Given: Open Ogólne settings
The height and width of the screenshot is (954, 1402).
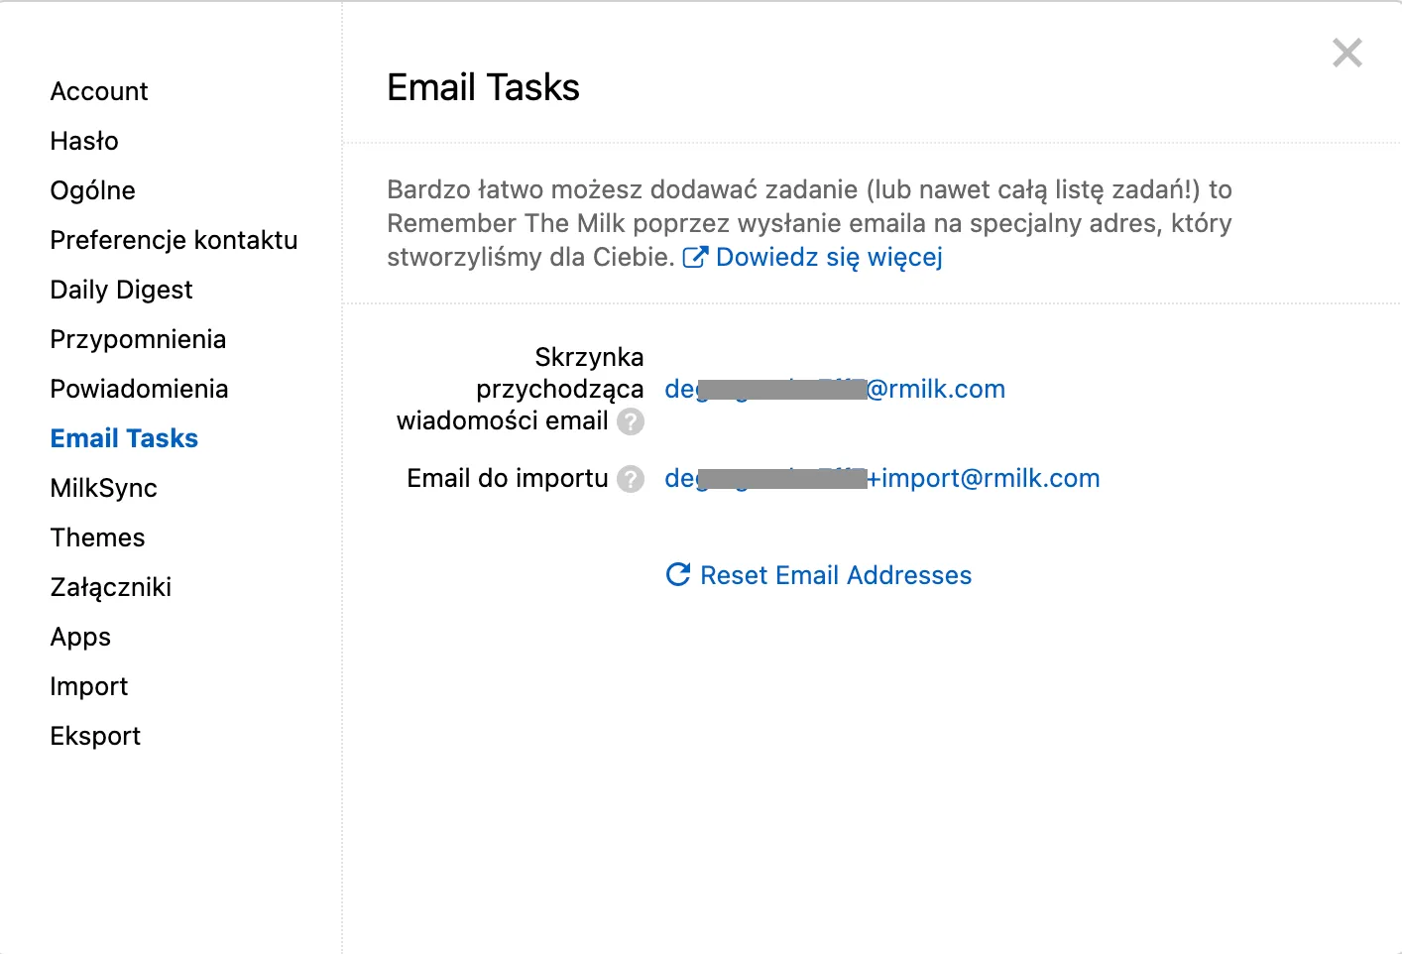Looking at the screenshot, I should tap(93, 190).
